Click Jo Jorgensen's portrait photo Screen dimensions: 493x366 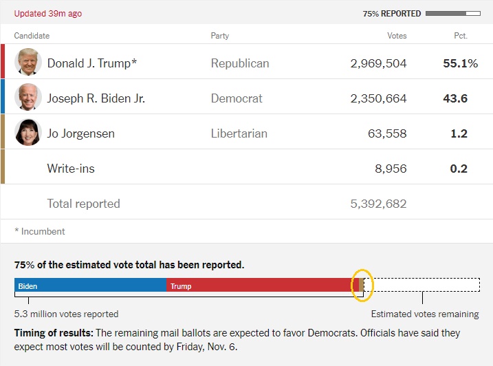[28, 133]
